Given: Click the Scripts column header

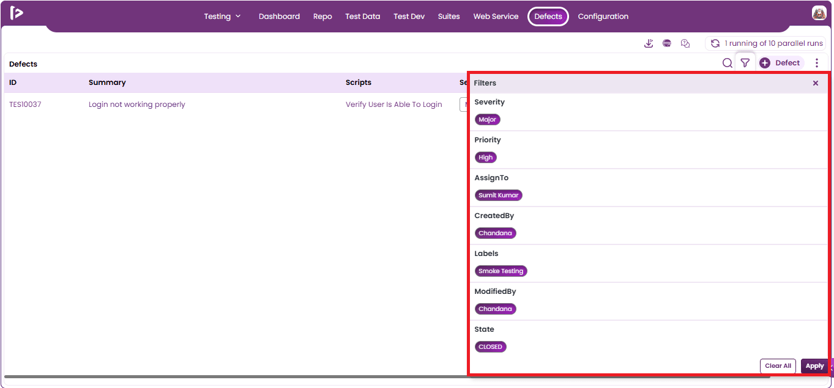Looking at the screenshot, I should tap(359, 82).
